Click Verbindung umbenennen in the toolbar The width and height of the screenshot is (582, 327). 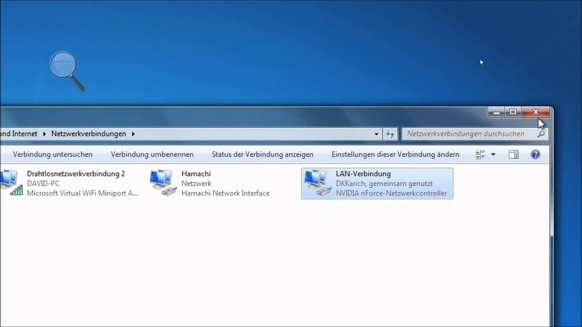click(x=152, y=154)
